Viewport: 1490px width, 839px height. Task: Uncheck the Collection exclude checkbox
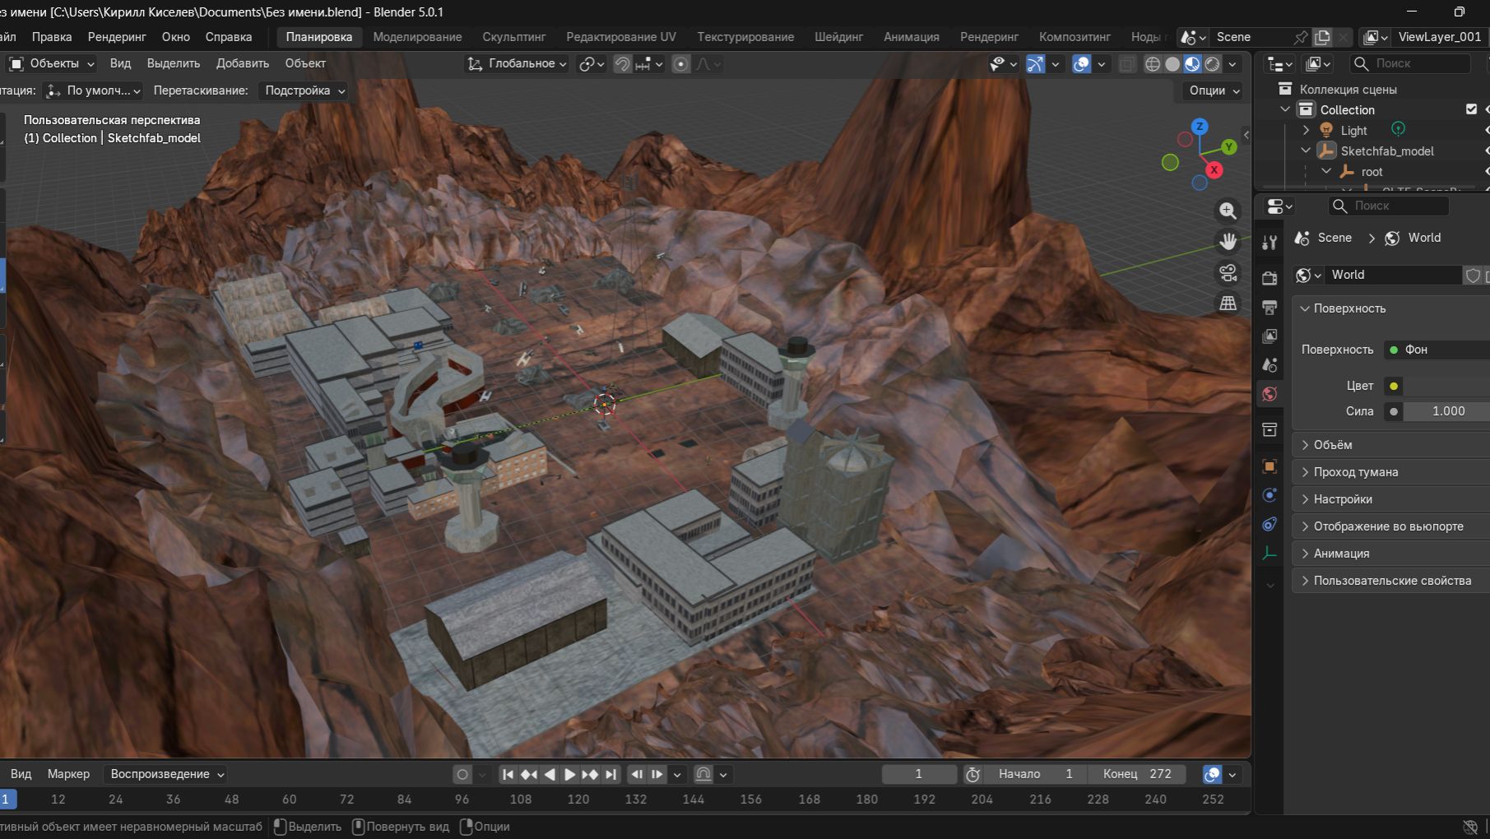tap(1471, 109)
